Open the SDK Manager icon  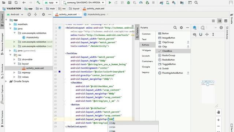pyautogui.click(x=174, y=3)
